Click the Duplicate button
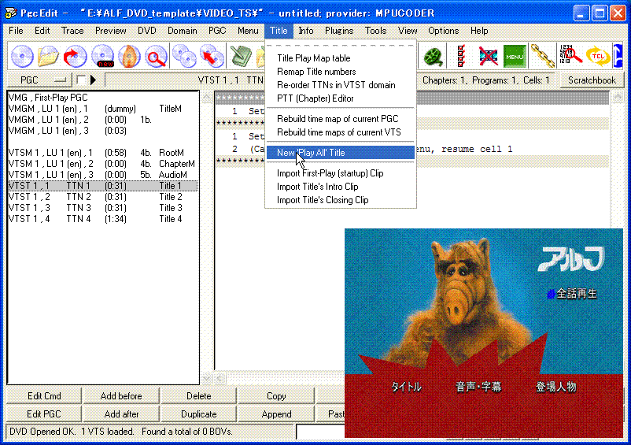 [x=198, y=414]
